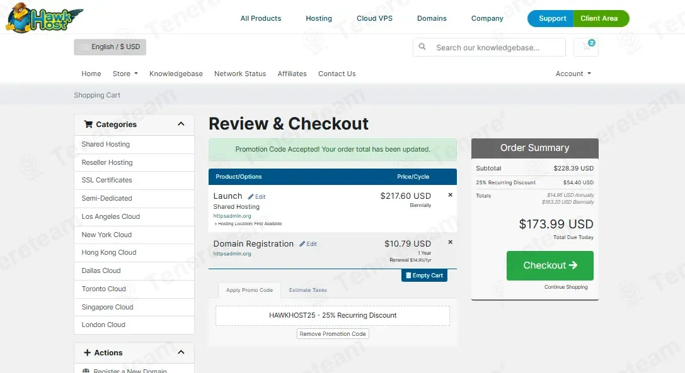Select Dallas Cloud category

[x=134, y=271]
